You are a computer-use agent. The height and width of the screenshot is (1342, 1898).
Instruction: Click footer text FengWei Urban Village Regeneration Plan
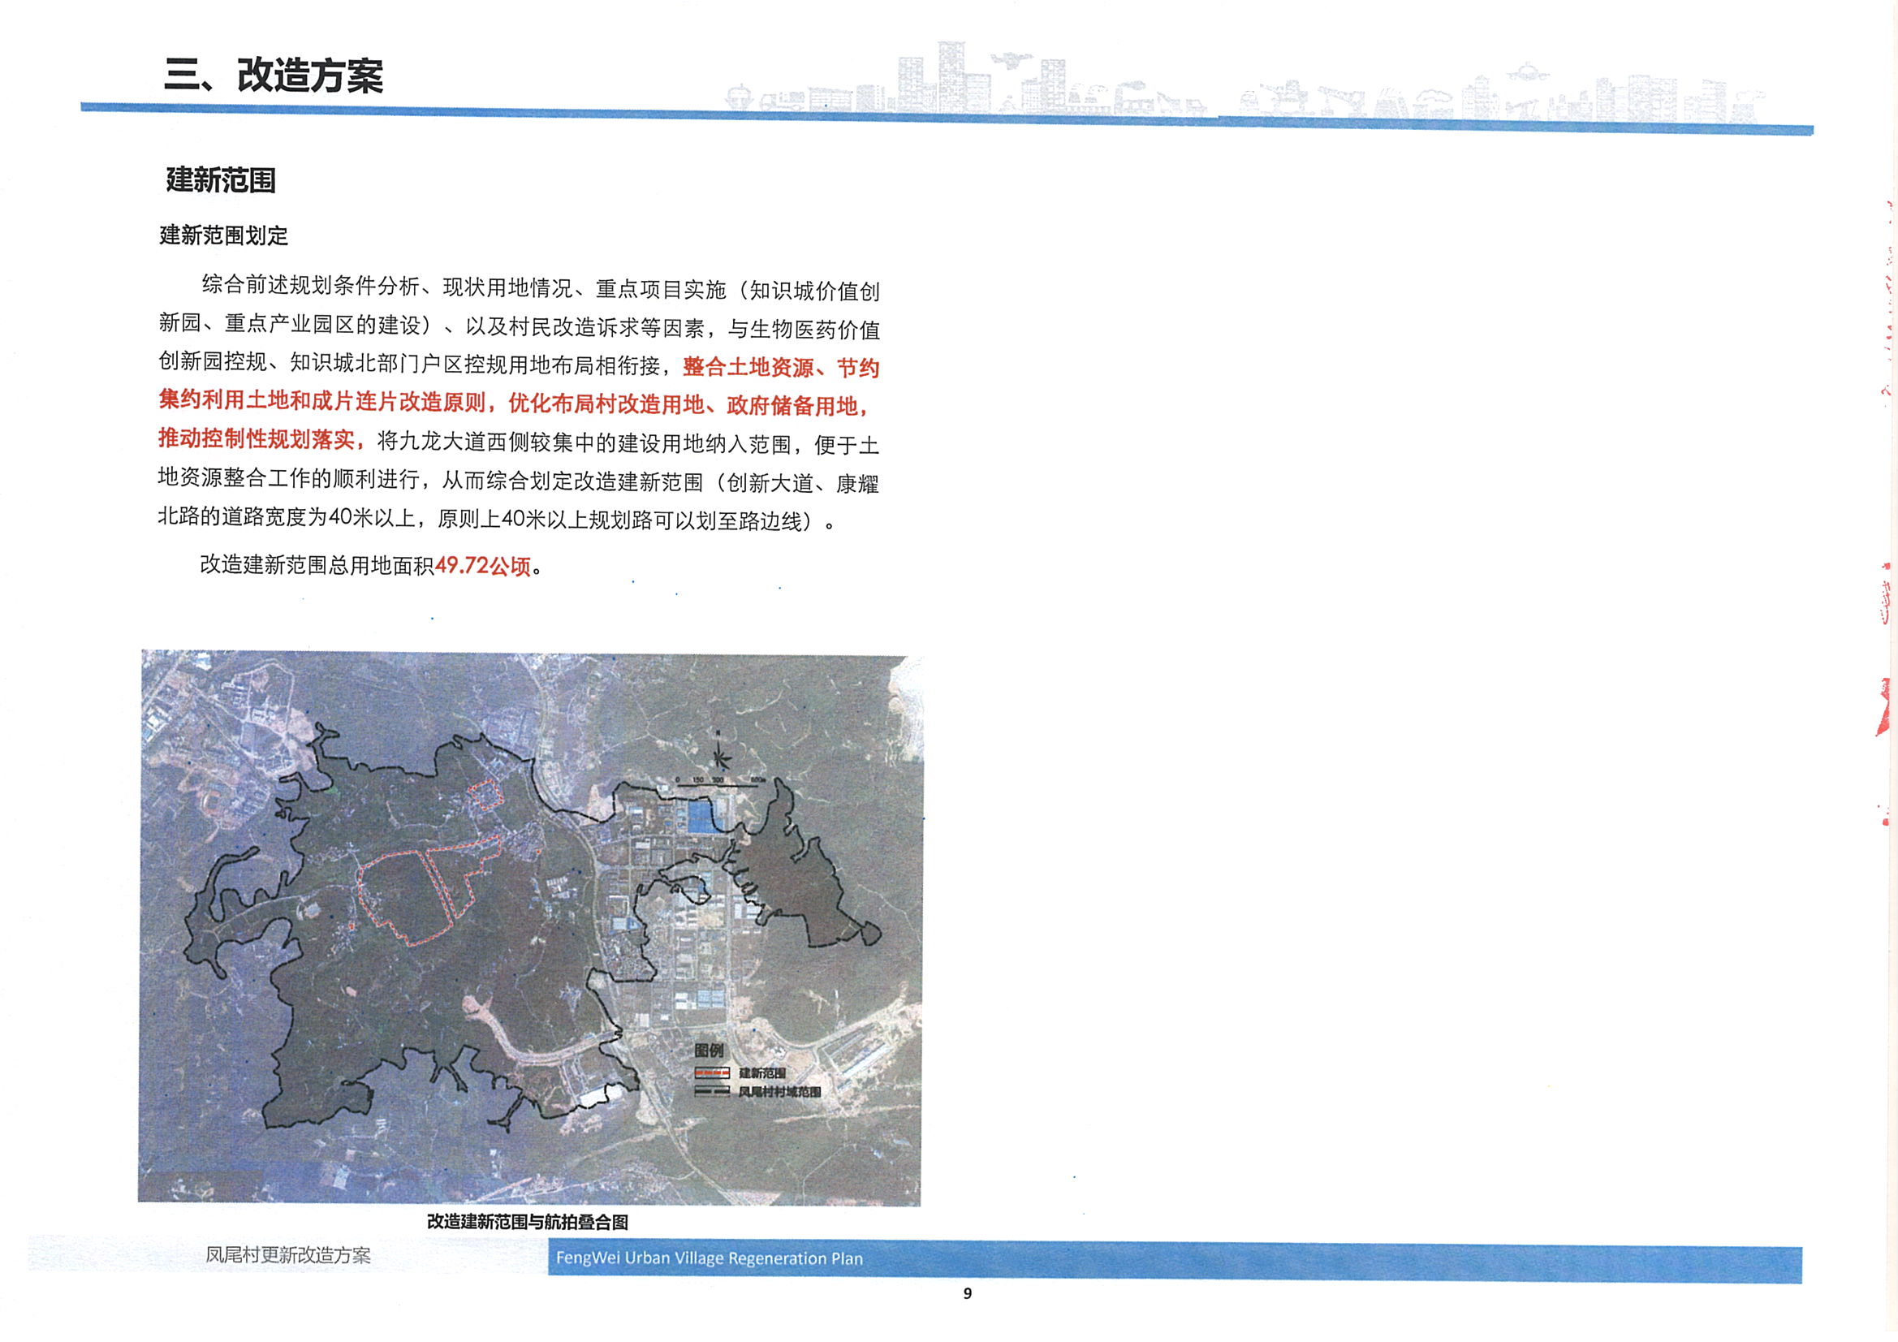(x=710, y=1258)
